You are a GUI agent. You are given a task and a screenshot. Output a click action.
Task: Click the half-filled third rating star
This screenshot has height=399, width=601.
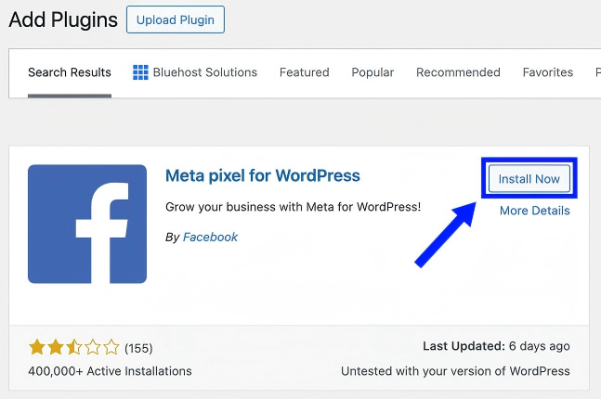click(74, 348)
